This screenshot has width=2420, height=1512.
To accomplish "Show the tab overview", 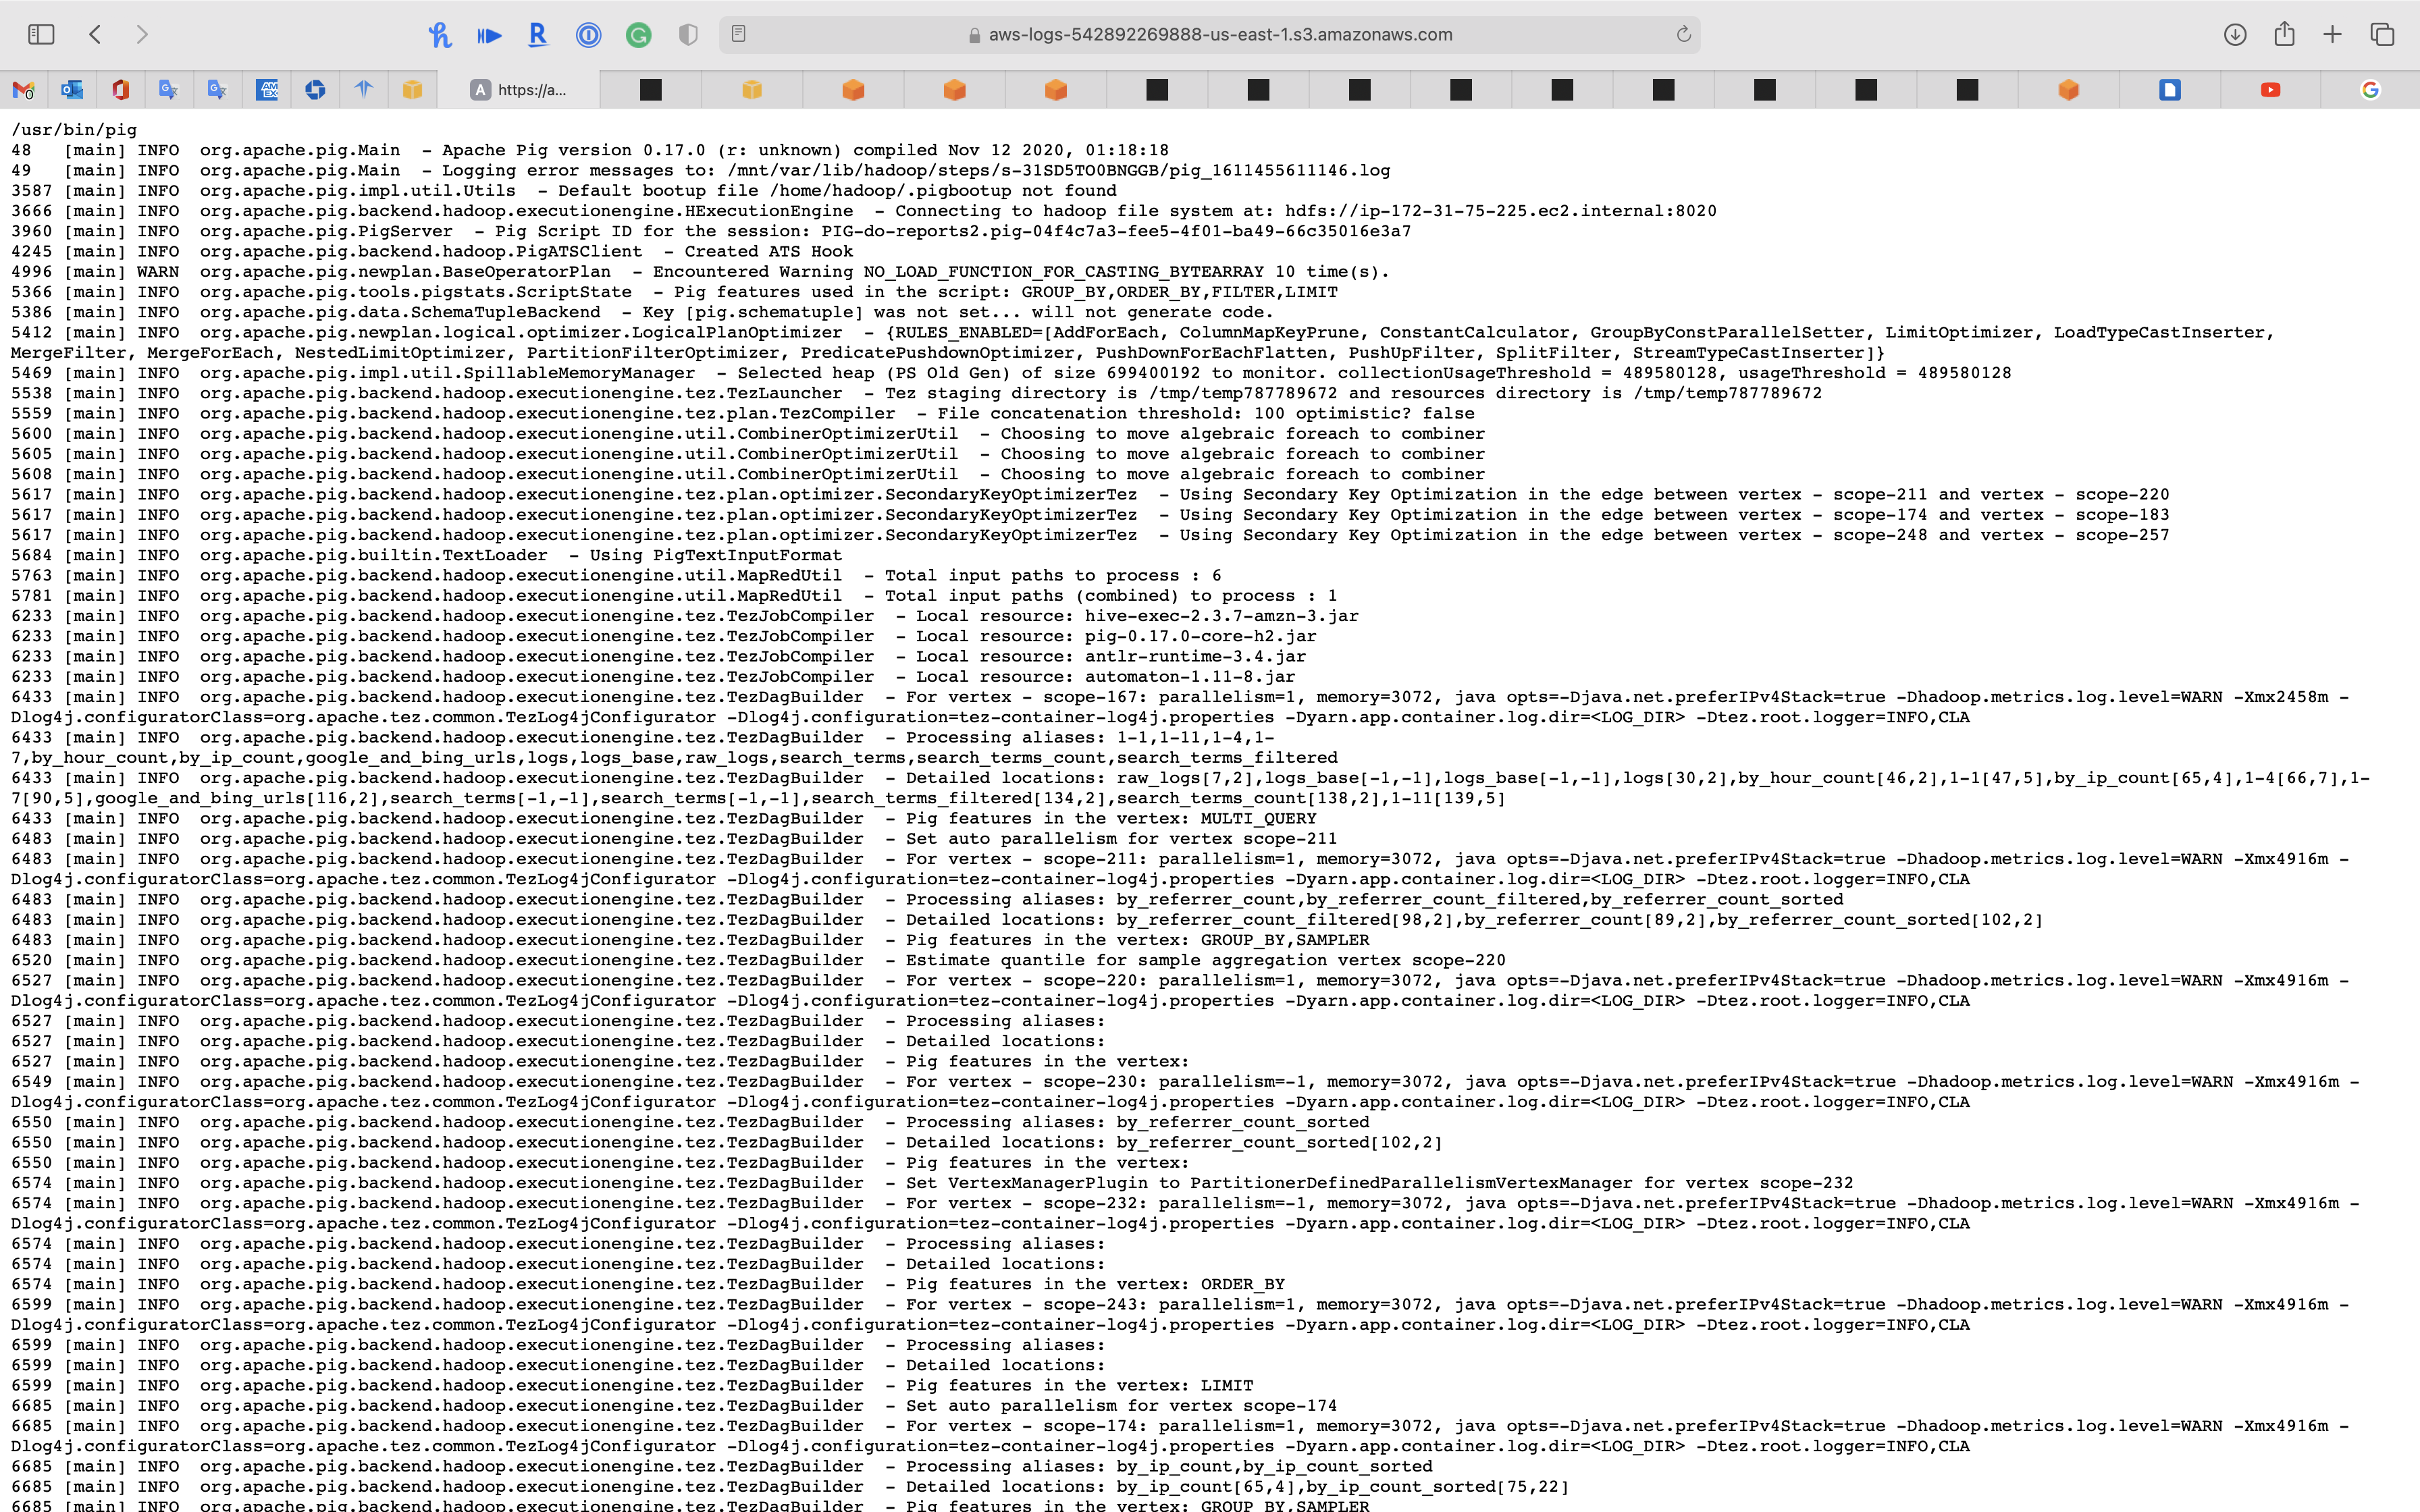I will (2382, 35).
